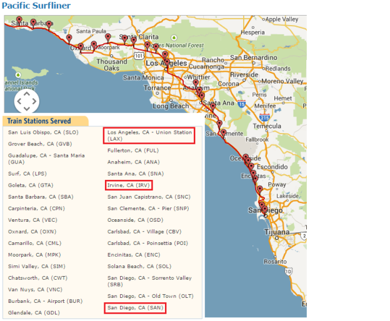Open Fullerton, CA (FUL) station
Image resolution: width=390 pixels, height=321 pixels.
133,151
